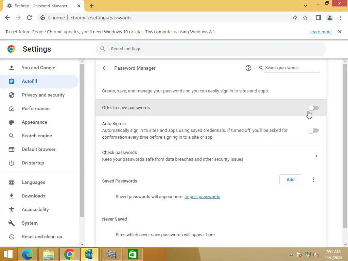The image size is (348, 261).
Task: Click the Chrome taskbar icon
Action: coord(69,254)
